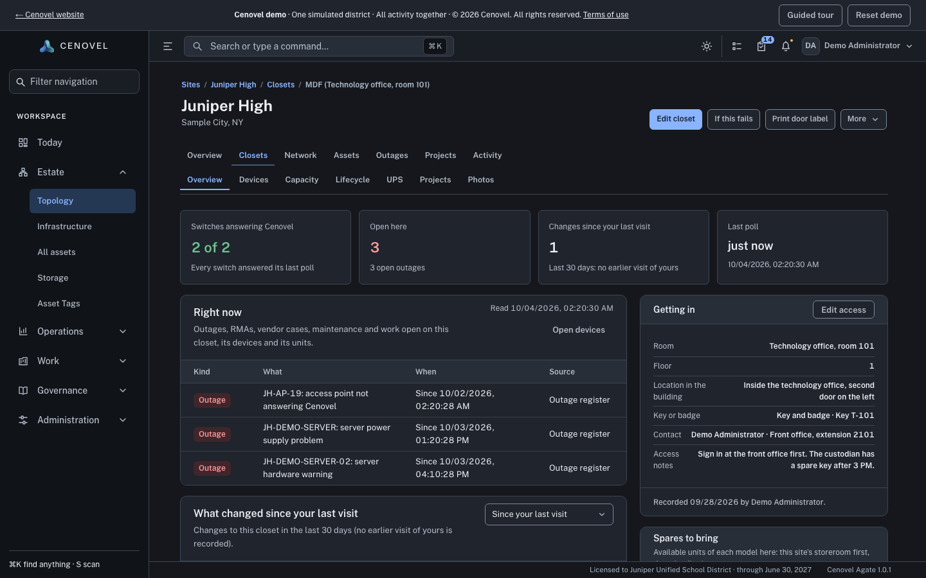Image resolution: width=926 pixels, height=578 pixels.
Task: Expand the Operations section chevron
Action: 123,331
